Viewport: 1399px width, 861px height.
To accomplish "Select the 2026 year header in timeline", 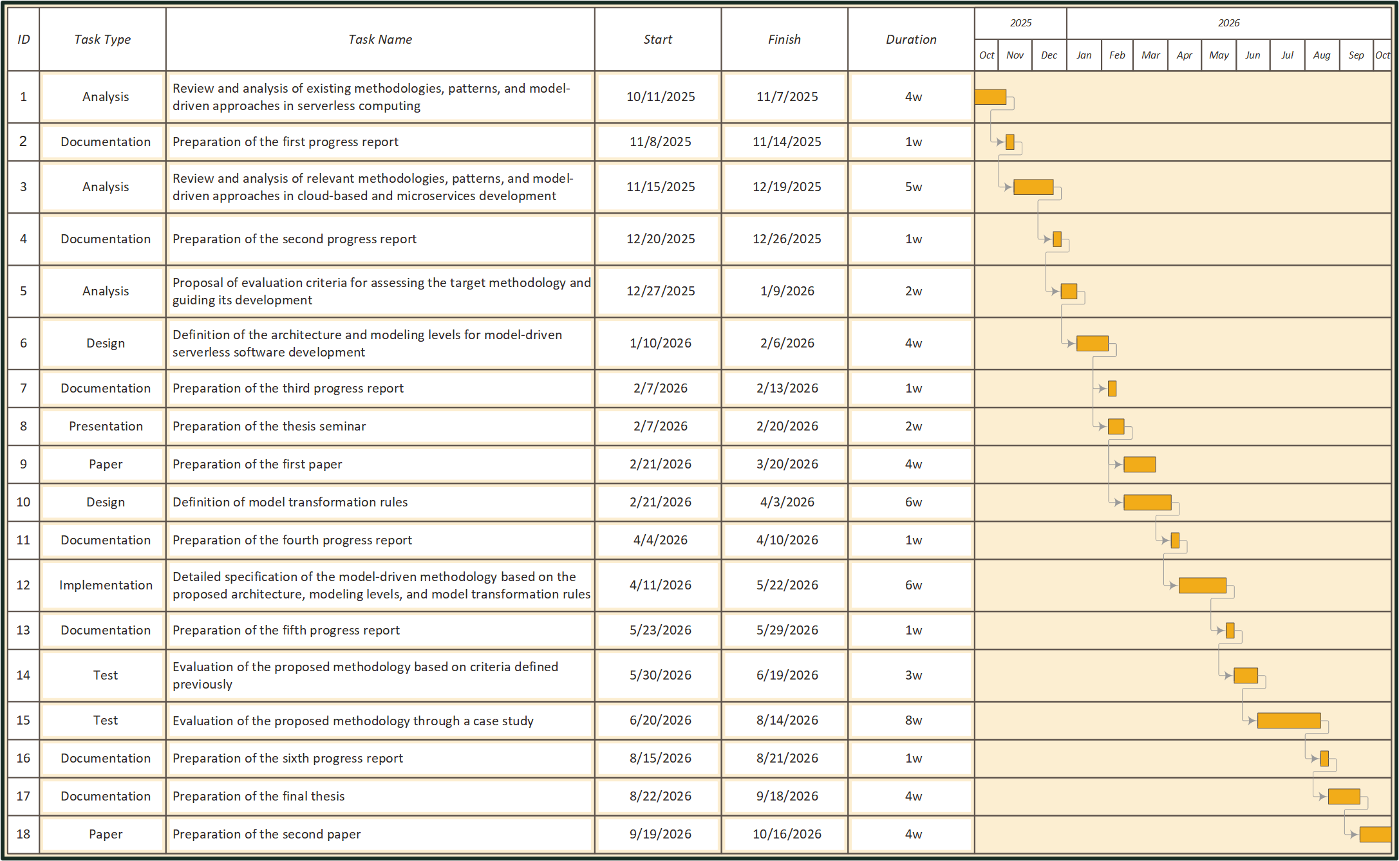I will coord(1228,23).
